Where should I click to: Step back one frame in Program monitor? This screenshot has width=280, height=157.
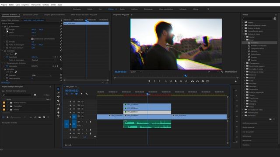[x=171, y=81]
